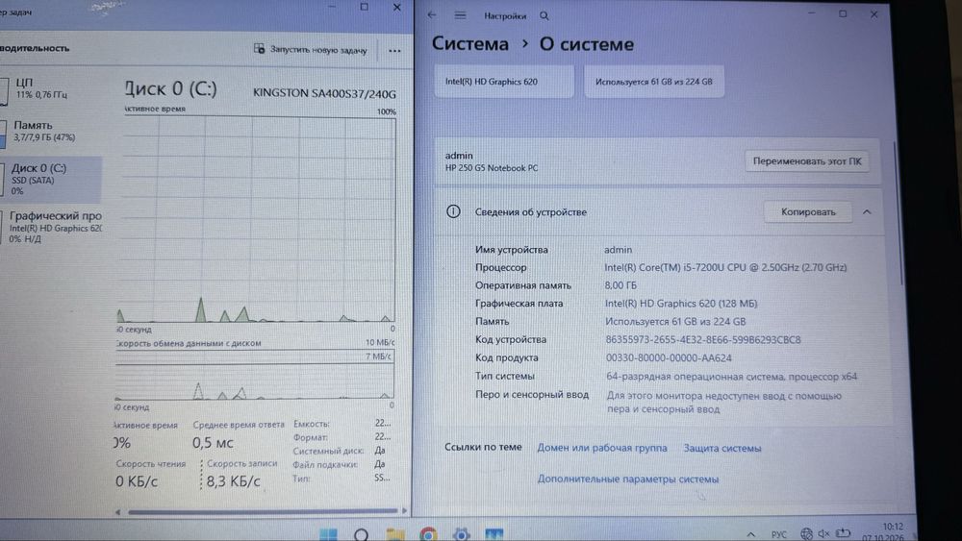Click the battery icon in system tray
The width and height of the screenshot is (962, 541).
coord(844,533)
